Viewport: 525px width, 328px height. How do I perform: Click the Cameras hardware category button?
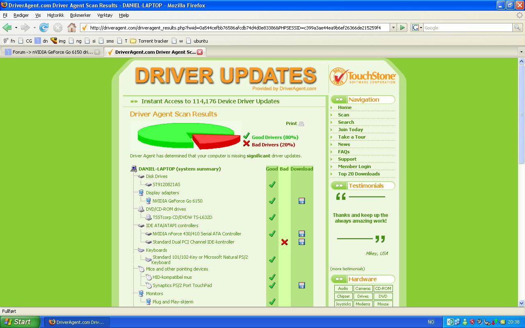click(363, 289)
